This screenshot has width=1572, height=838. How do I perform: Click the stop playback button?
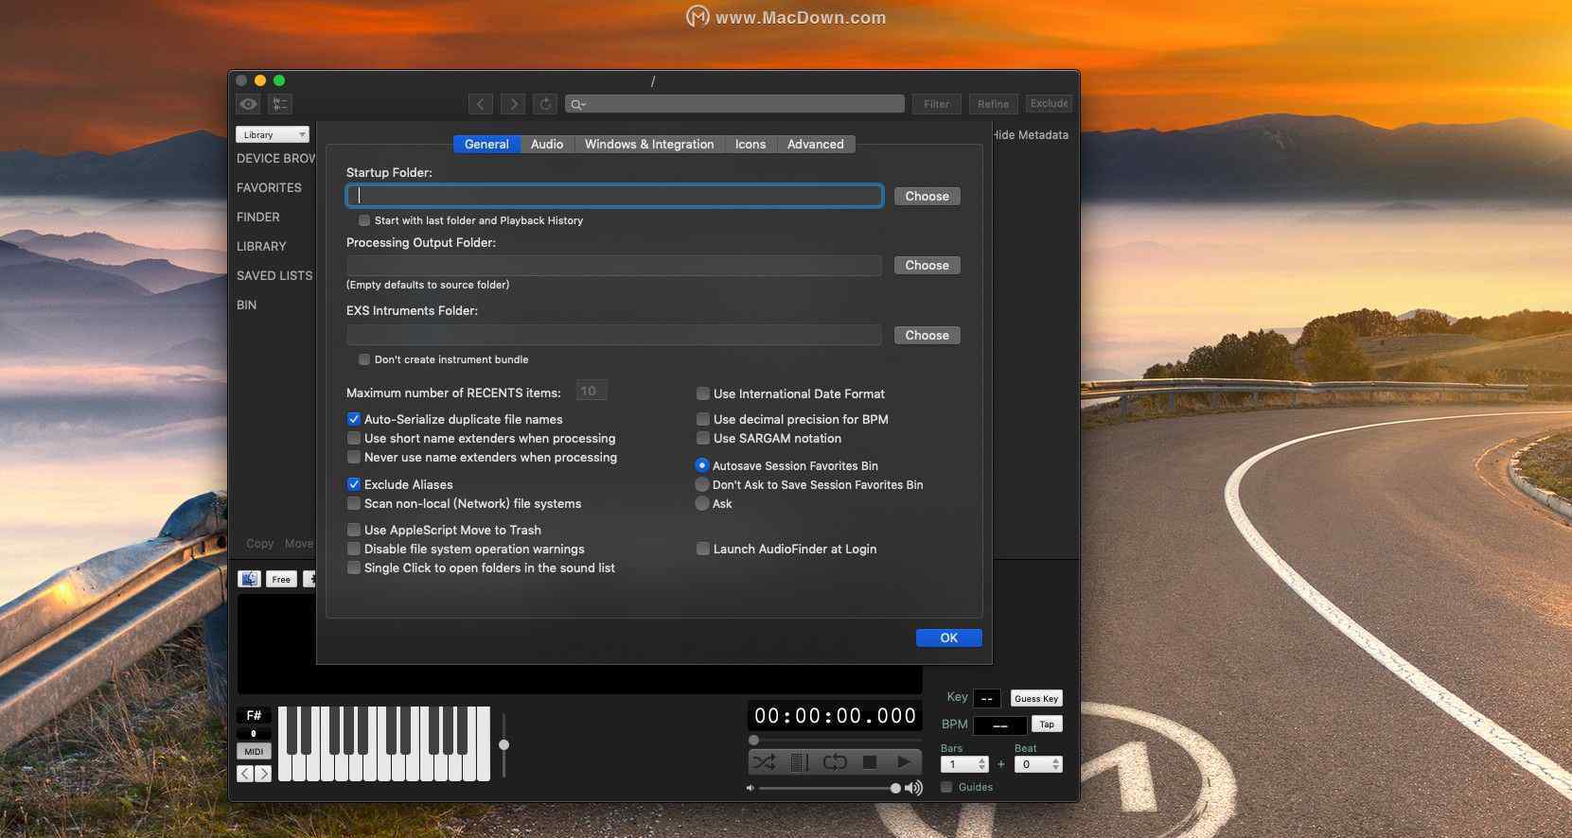point(870,761)
